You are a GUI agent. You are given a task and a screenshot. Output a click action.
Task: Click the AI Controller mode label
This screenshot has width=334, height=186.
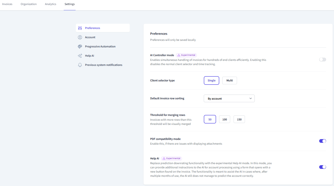[162, 55]
